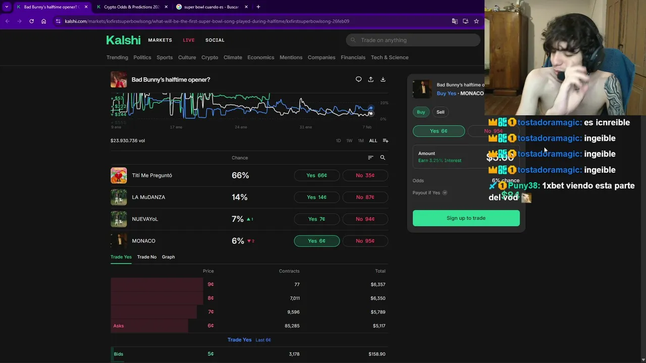Click the download icon beside market title
The height and width of the screenshot is (363, 646).
(x=383, y=79)
